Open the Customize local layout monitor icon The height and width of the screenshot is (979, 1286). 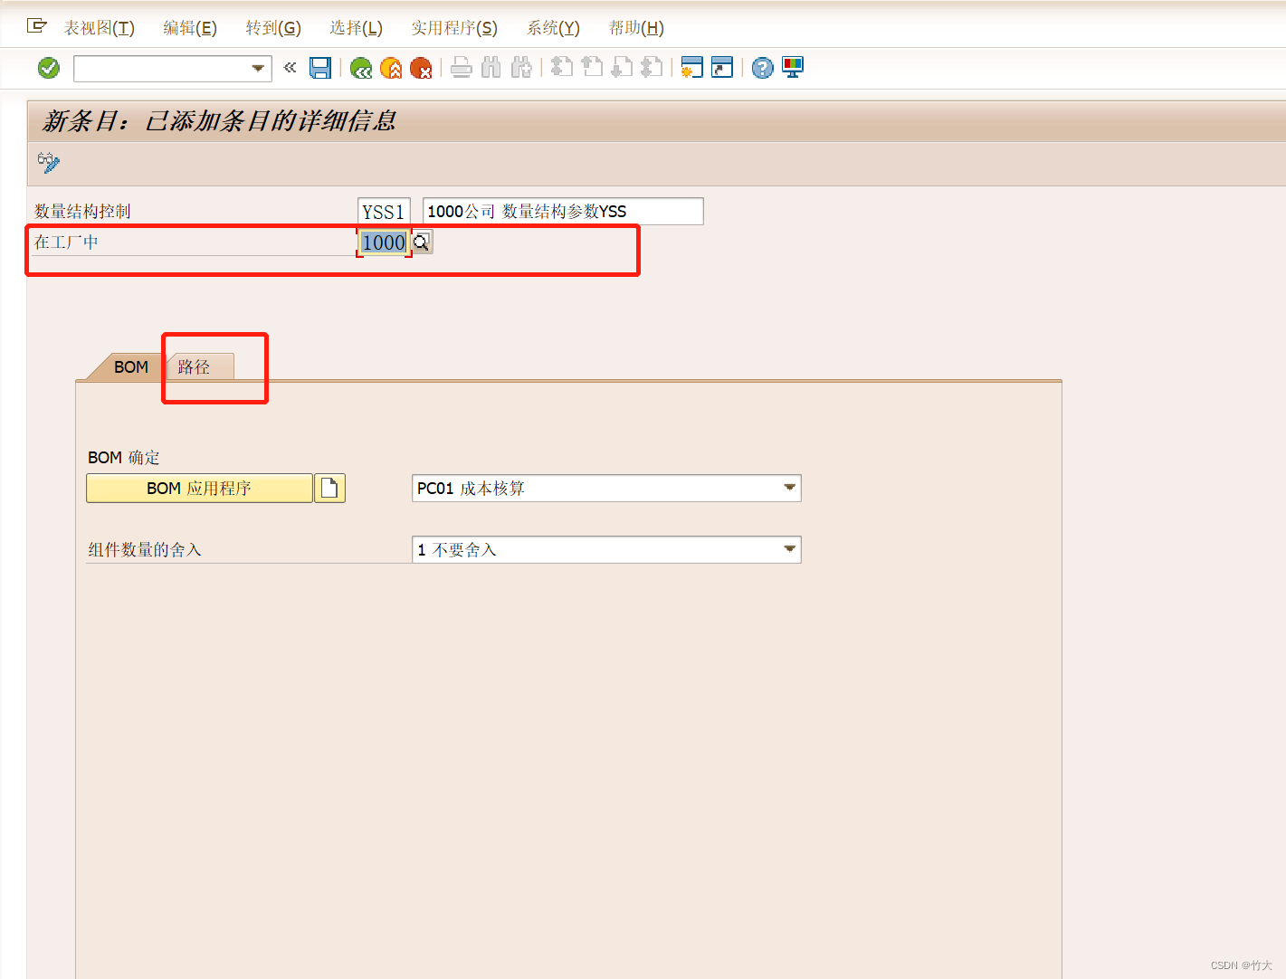click(x=793, y=67)
